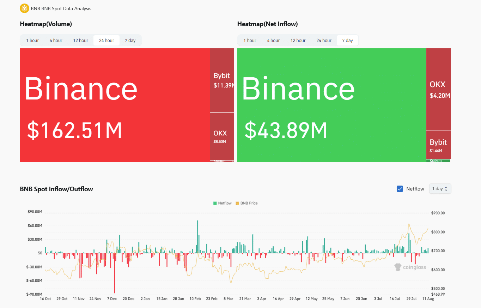Screen dimensions: 481x308
Task: Click the 10 Feb date label
Action: [195, 298]
